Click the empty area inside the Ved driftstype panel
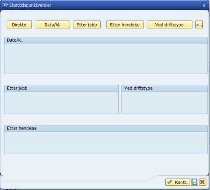 pos(165,103)
